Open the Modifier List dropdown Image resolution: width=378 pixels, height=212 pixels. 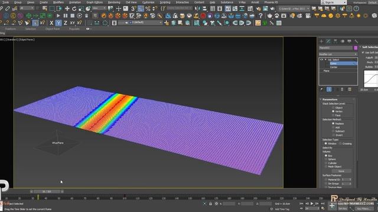point(338,54)
